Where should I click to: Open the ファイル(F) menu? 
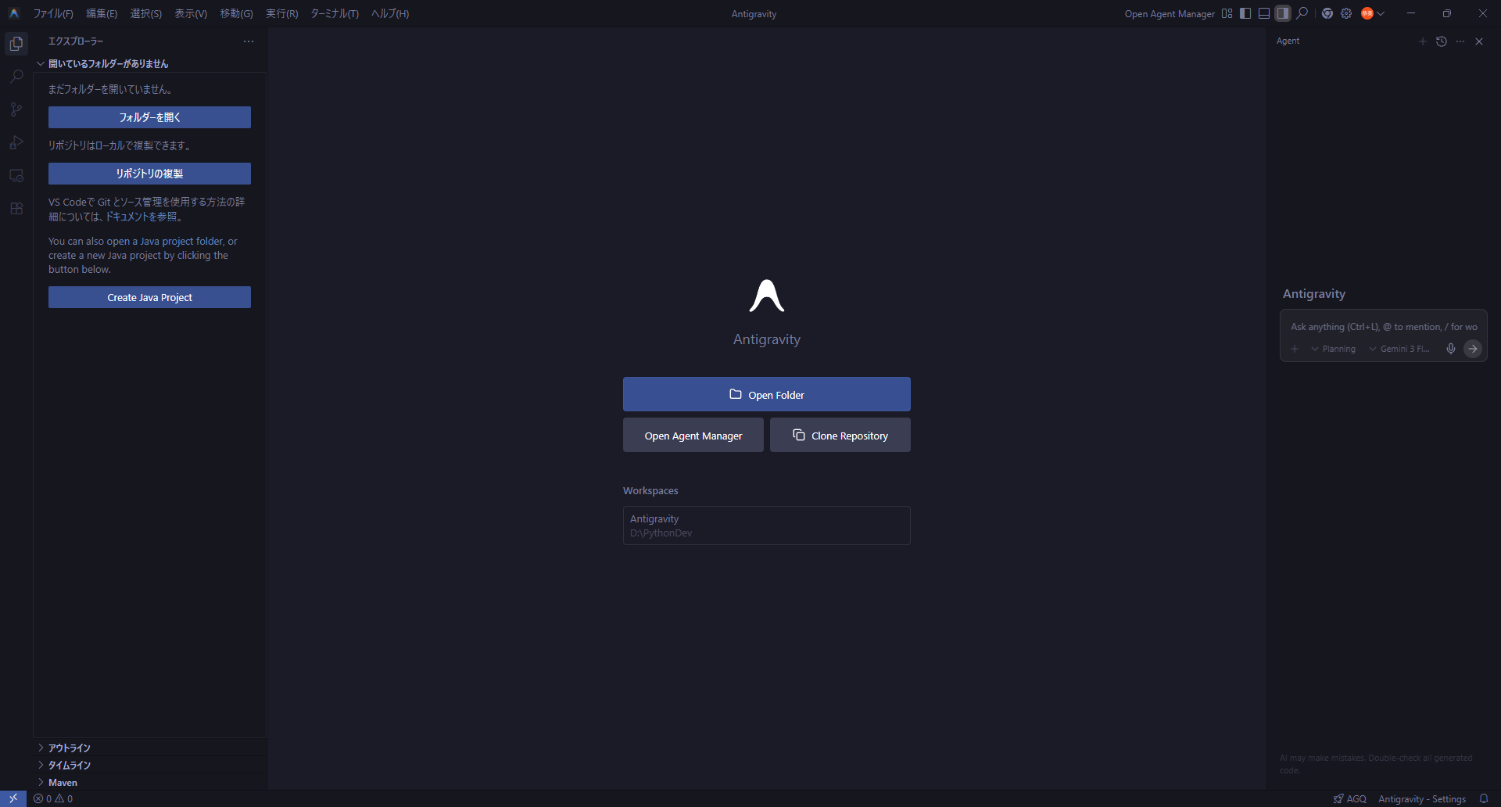[53, 13]
